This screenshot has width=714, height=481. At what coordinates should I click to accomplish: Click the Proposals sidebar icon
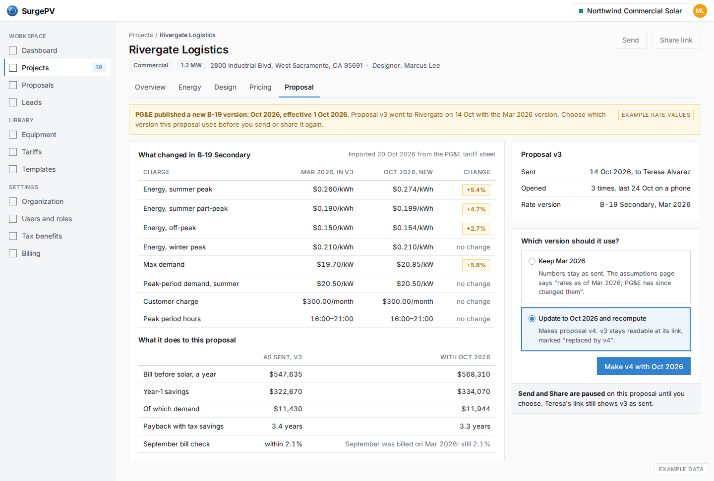pos(13,85)
